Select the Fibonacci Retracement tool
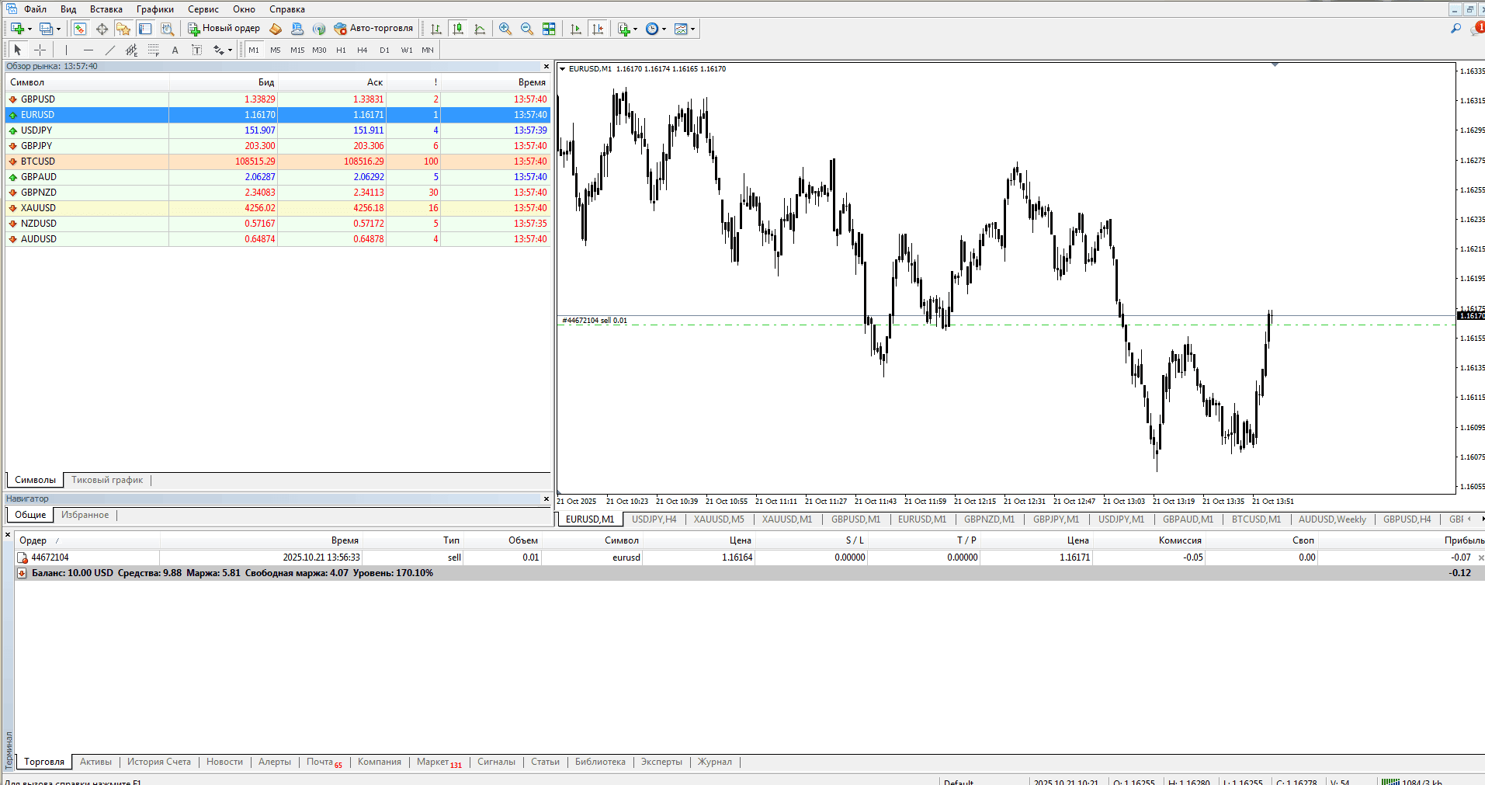Viewport: 1485px width, 785px height. [x=153, y=50]
